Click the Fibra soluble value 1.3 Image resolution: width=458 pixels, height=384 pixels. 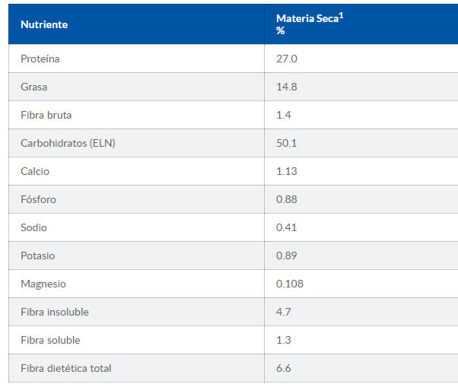tap(283, 340)
